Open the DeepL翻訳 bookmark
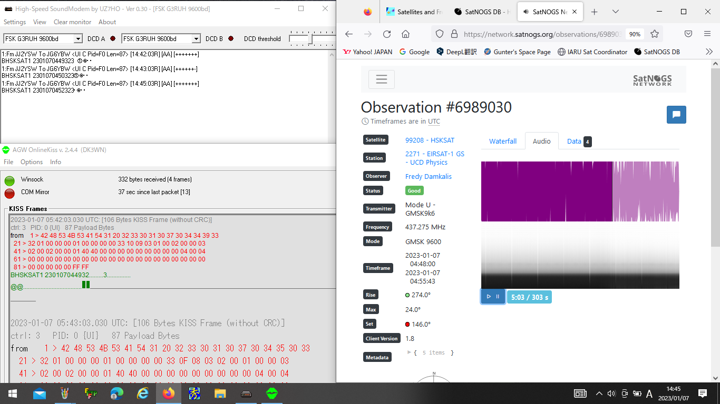 point(456,52)
